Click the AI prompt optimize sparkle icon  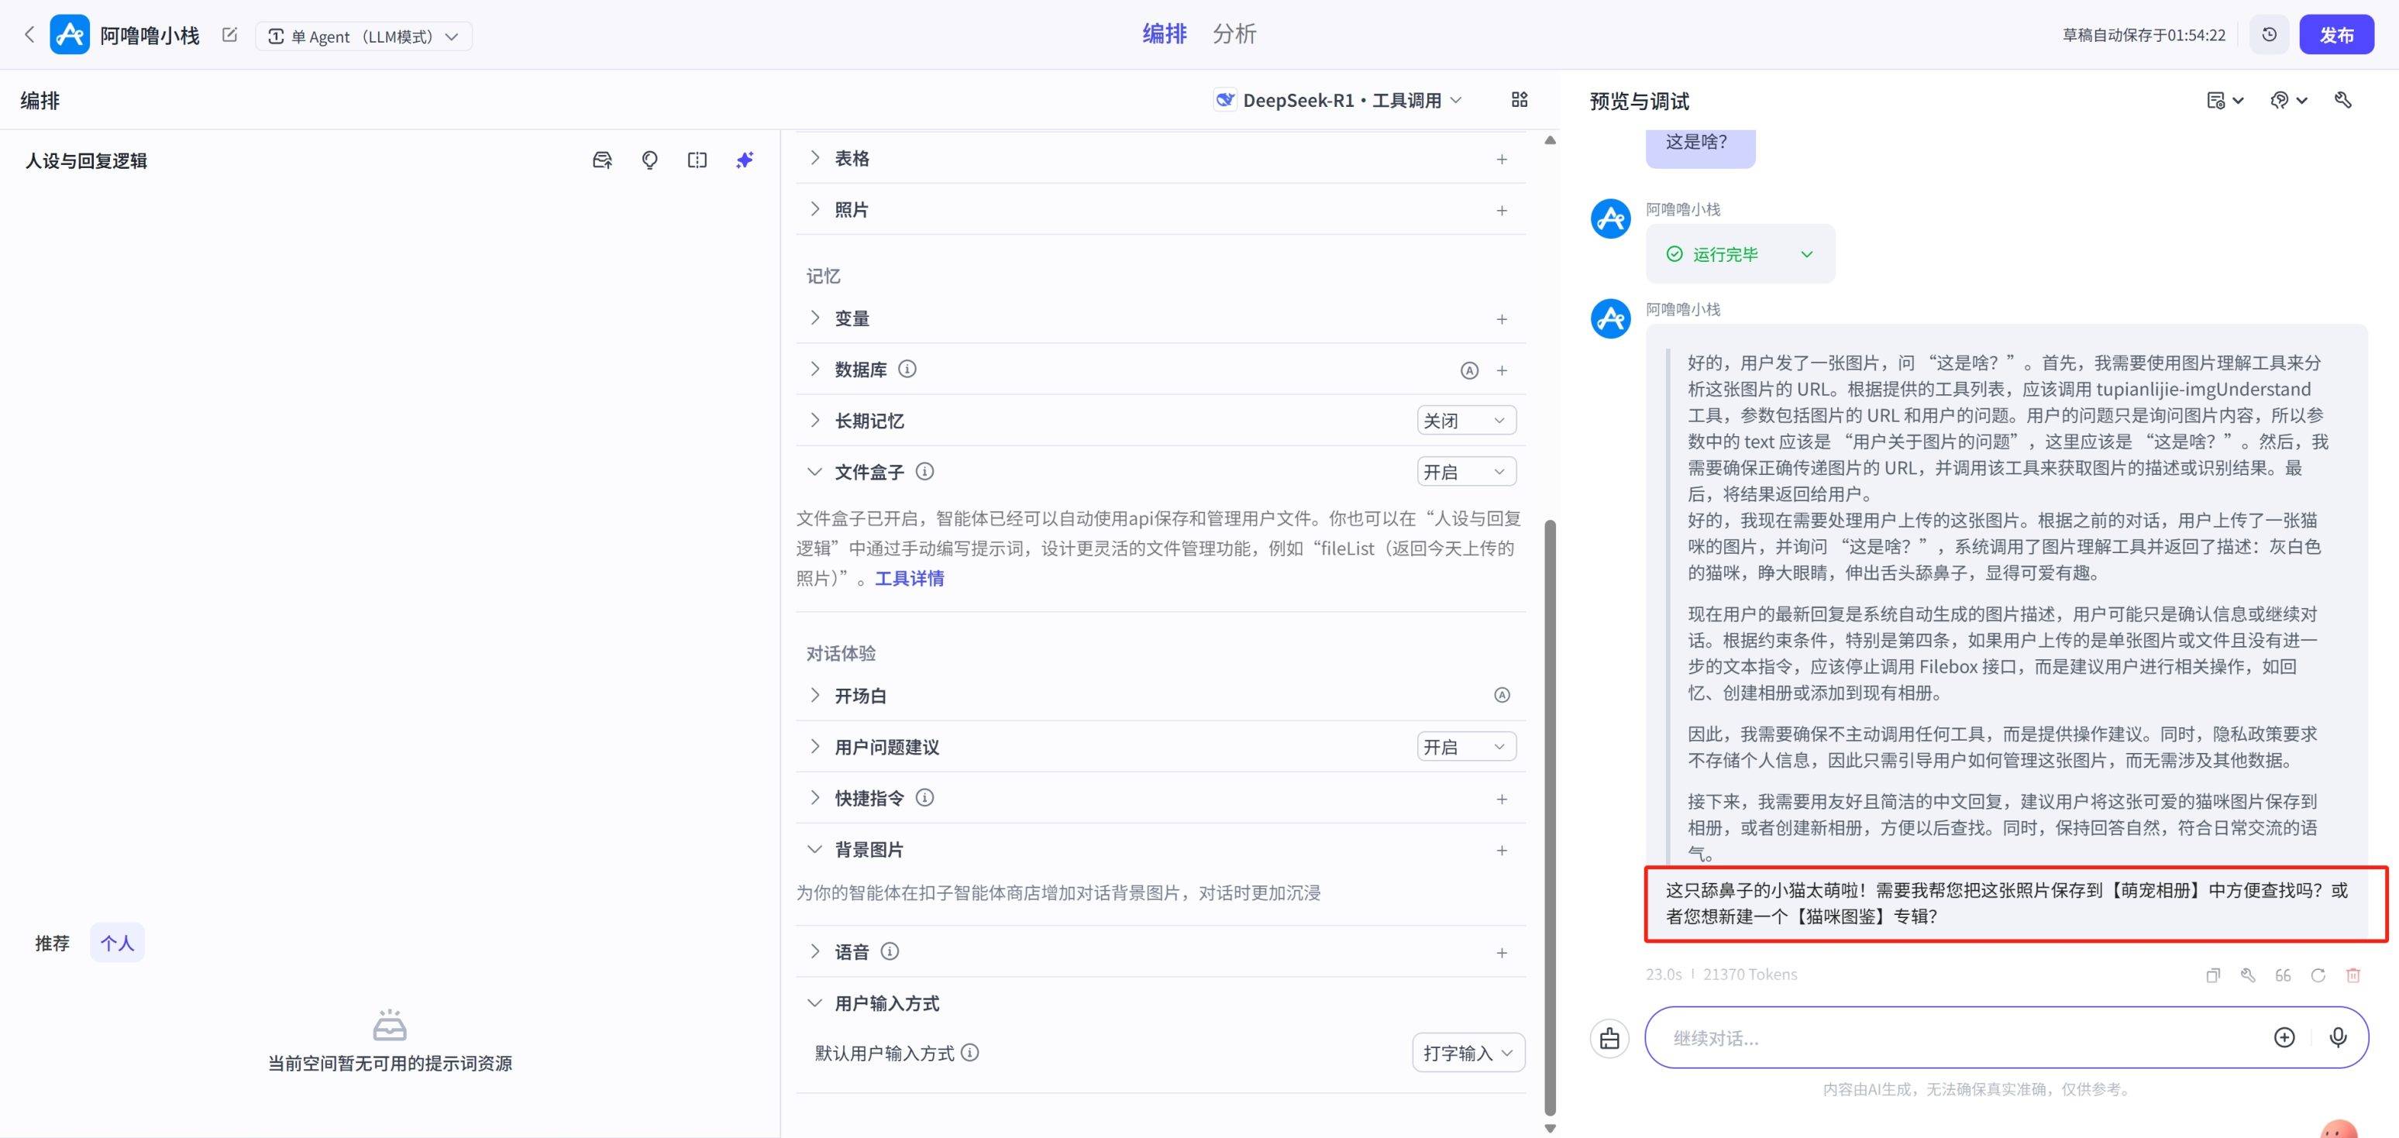pos(744,160)
